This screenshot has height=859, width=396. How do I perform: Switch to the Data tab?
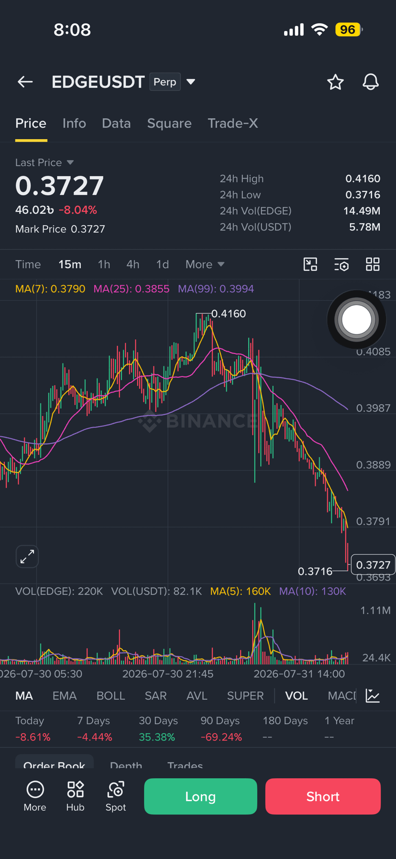pos(116,123)
